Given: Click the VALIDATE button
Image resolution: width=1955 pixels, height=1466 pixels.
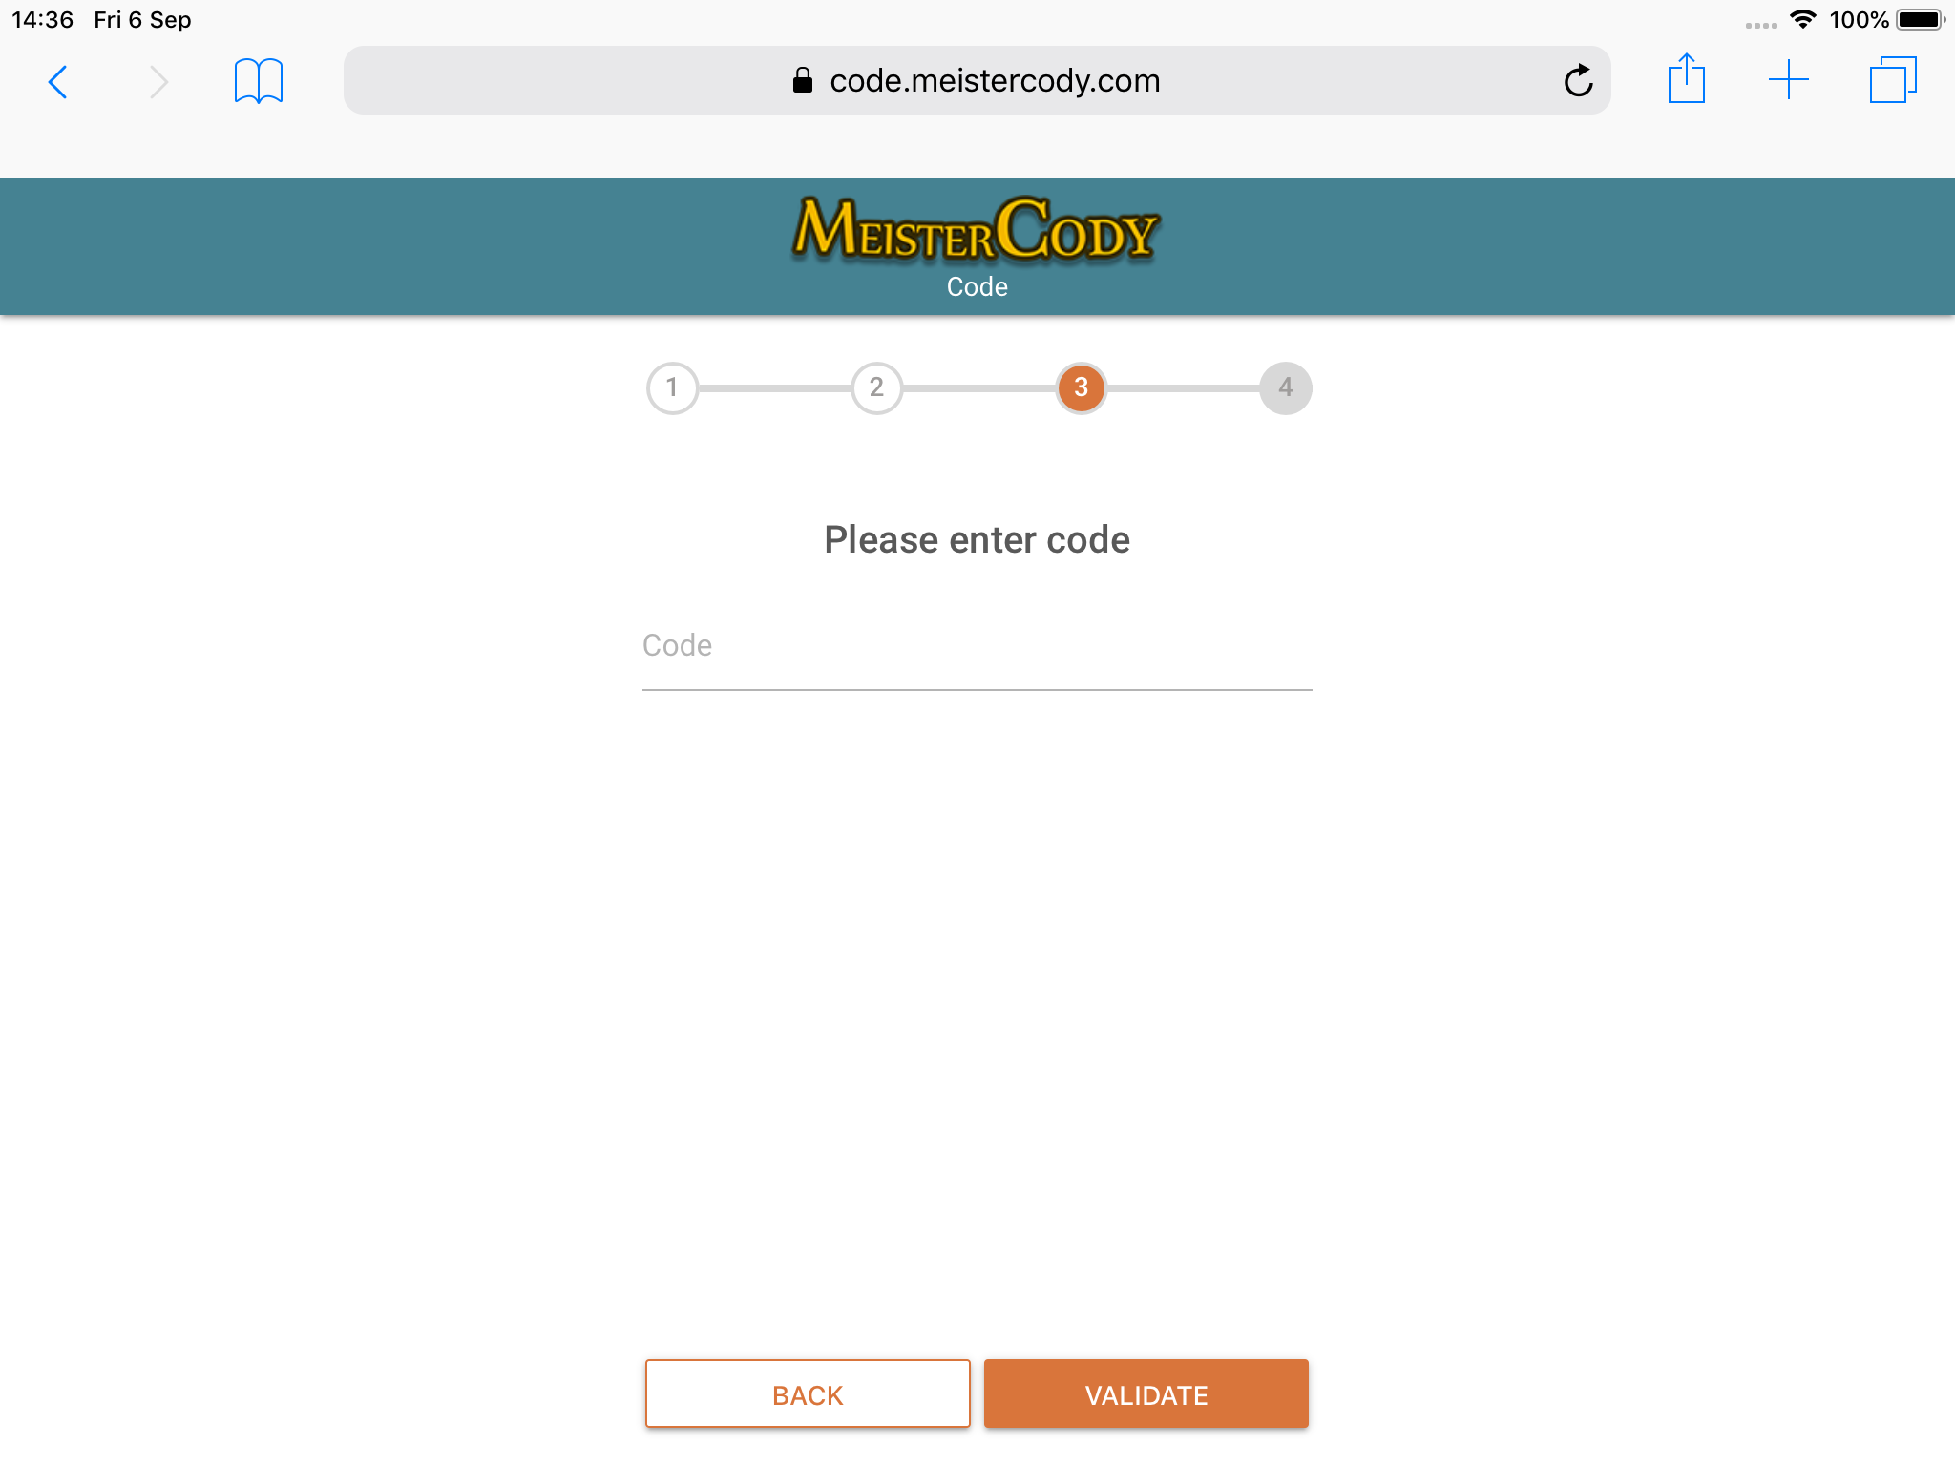Looking at the screenshot, I should tap(1146, 1394).
